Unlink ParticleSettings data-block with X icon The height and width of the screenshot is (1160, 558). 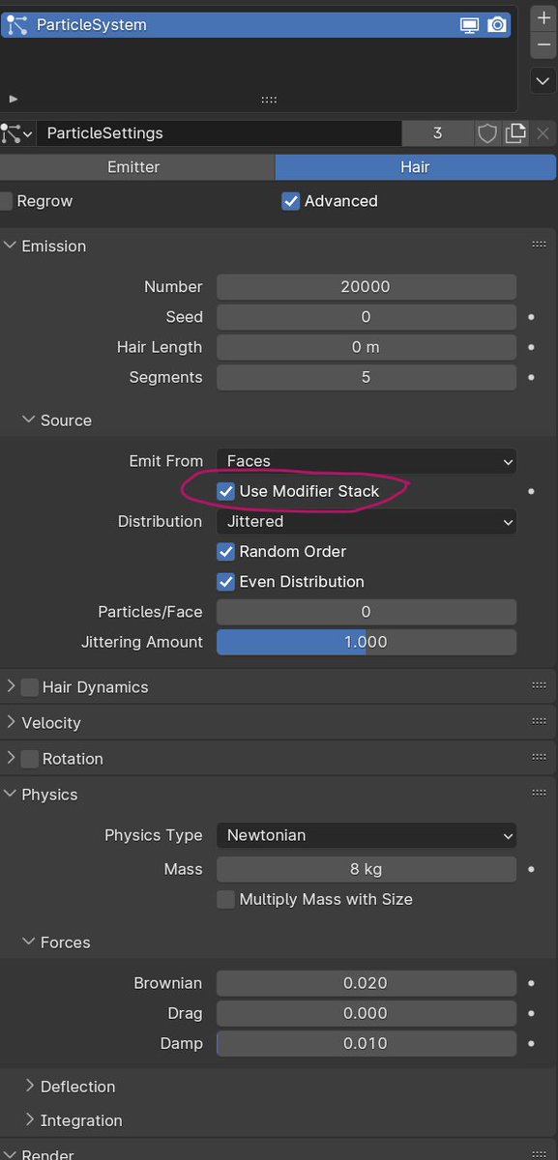pos(543,133)
